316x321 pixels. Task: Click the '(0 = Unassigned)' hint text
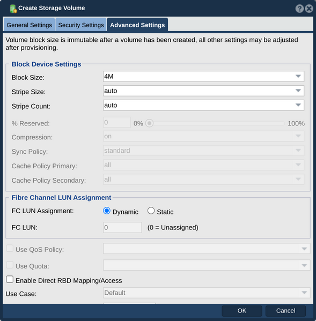coord(173,227)
